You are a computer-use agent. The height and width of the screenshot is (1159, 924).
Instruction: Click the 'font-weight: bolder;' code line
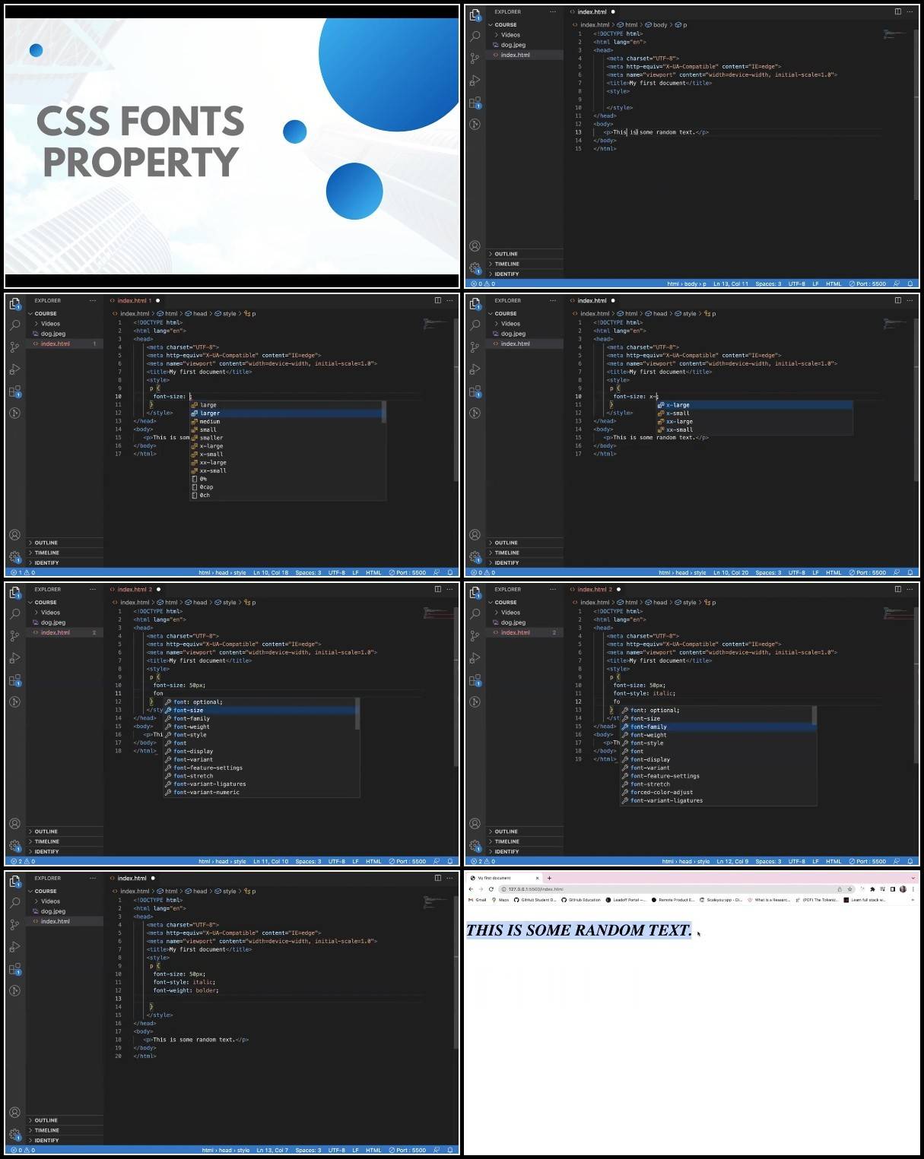[x=186, y=990]
